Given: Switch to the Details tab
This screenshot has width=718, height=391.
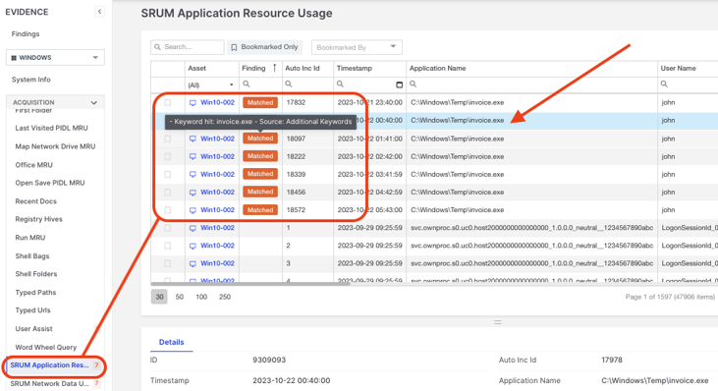Looking at the screenshot, I should coord(171,342).
